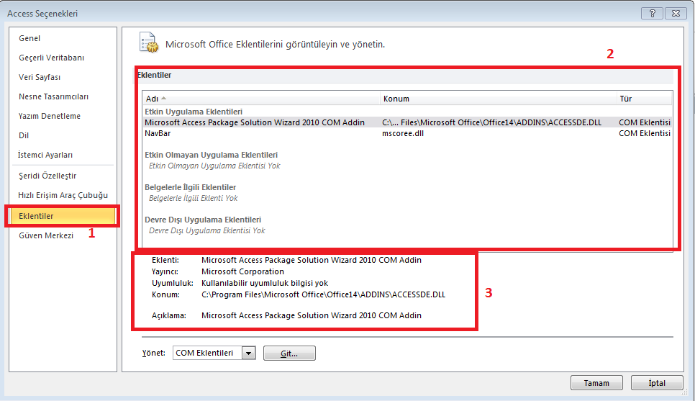Click the Help question mark button
Image resolution: width=695 pixels, height=401 pixels.
coord(652,13)
